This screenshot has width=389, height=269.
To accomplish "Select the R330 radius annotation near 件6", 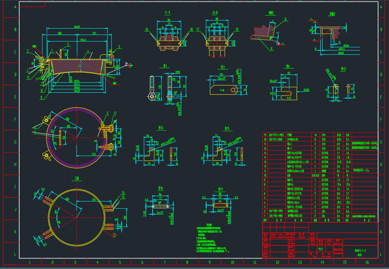I will click(307, 90).
